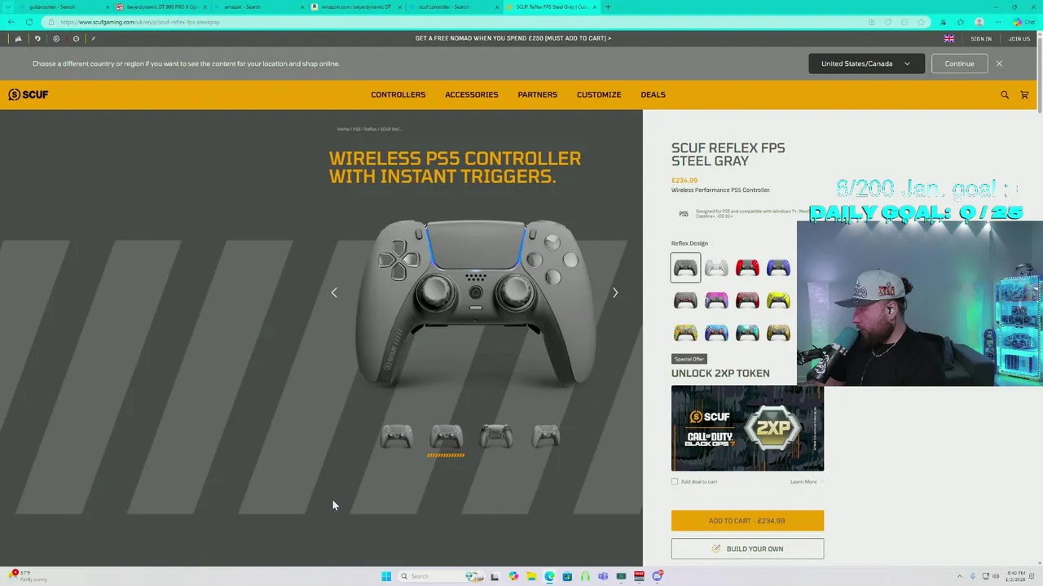
Task: Open the PARTNERS menu
Action: [538, 94]
